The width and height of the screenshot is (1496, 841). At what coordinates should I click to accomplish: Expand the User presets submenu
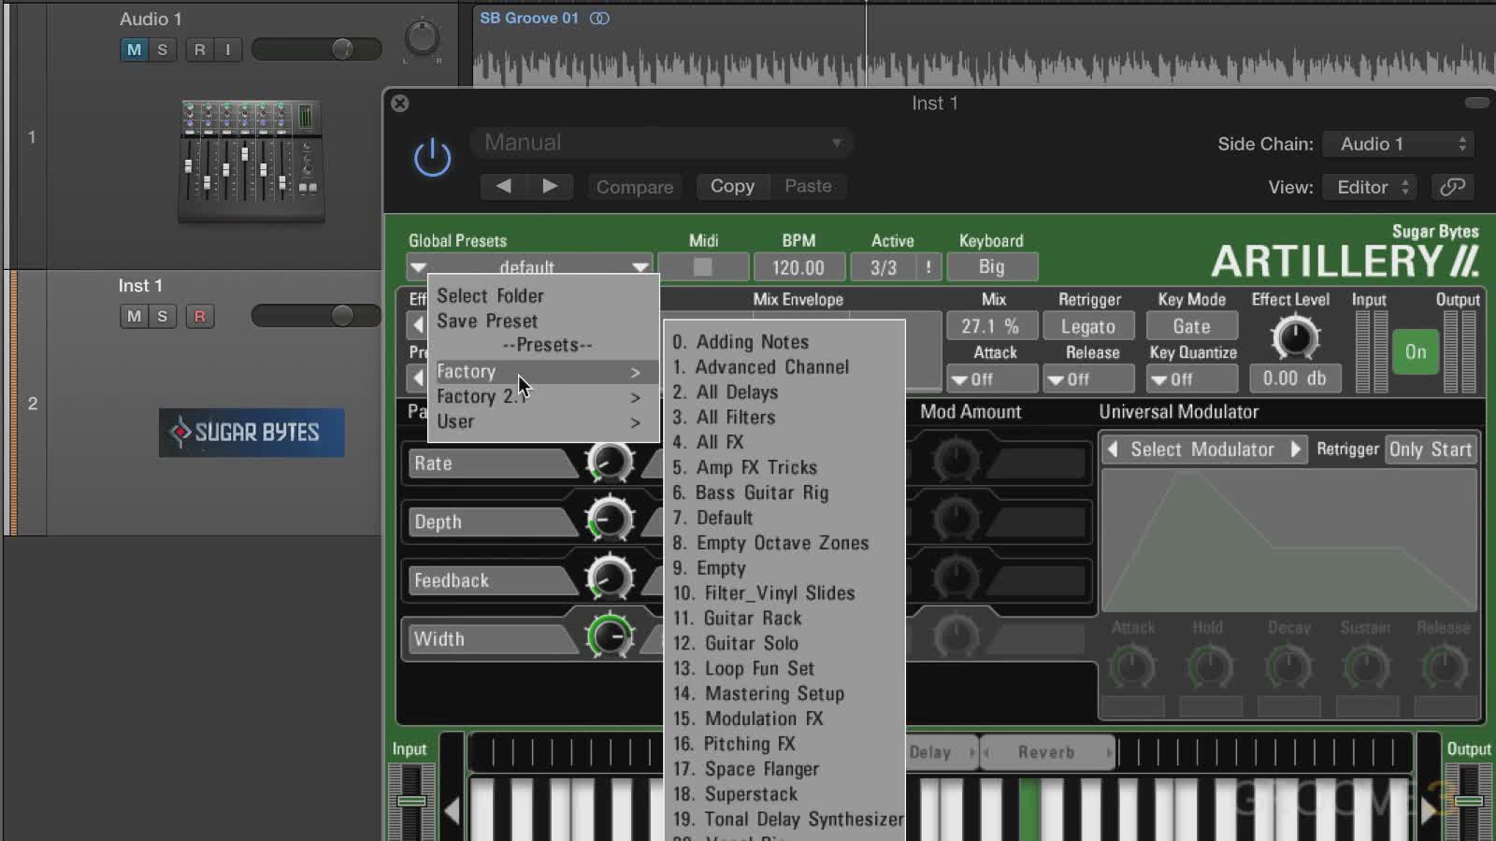[x=542, y=421]
